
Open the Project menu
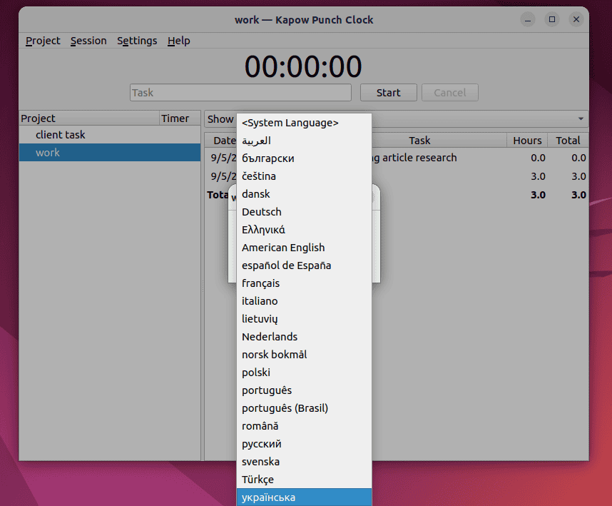(x=42, y=41)
